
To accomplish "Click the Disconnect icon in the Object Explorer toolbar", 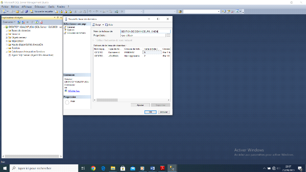I will (23, 22).
